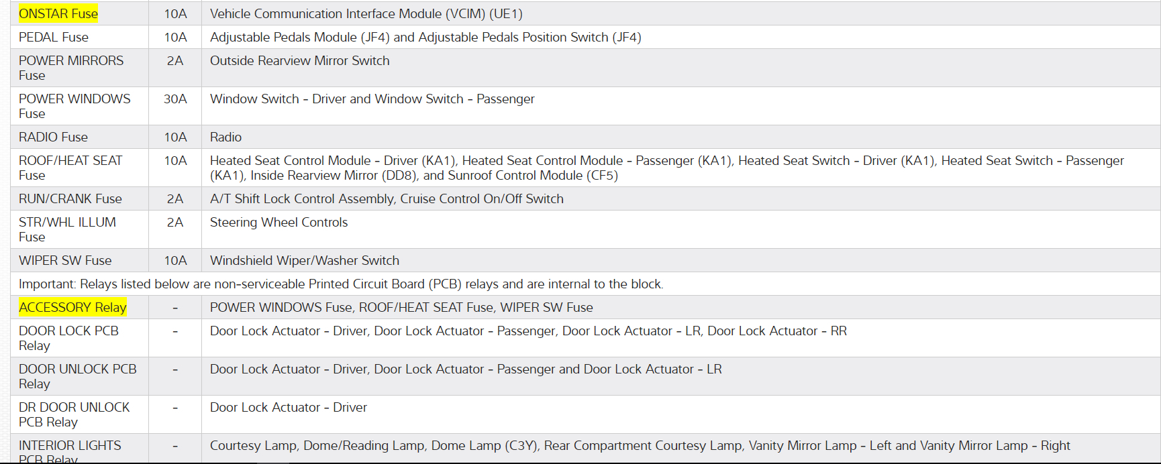Click the RUN/CRANK Fuse label
This screenshot has width=1161, height=464.
tap(70, 198)
